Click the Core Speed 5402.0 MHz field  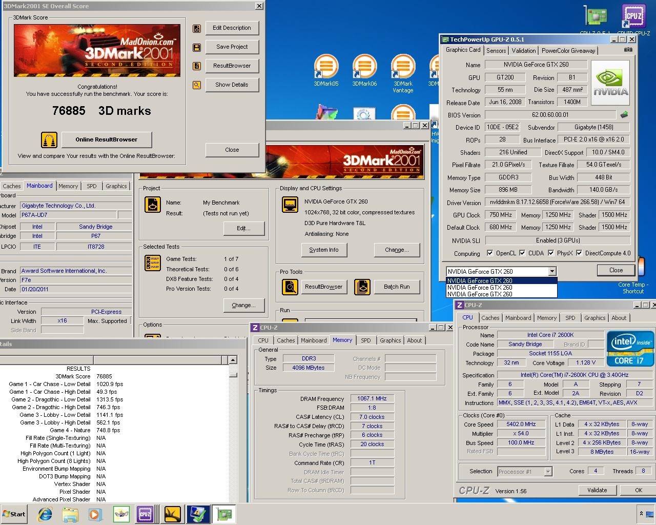(521, 425)
